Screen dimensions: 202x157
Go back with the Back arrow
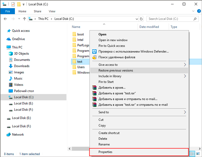[x=5, y=19]
